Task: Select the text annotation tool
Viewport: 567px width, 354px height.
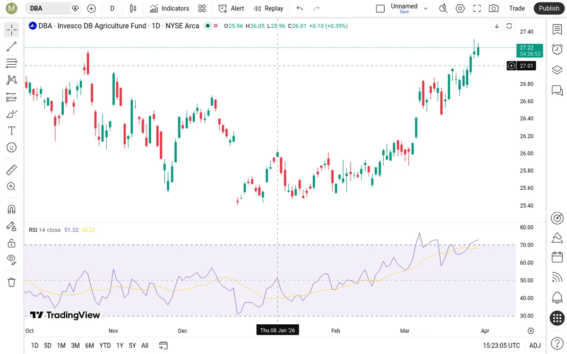Action: pos(12,131)
